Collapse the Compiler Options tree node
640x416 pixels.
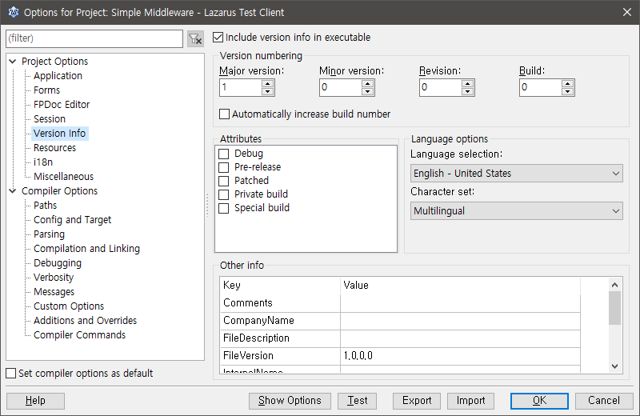point(13,191)
